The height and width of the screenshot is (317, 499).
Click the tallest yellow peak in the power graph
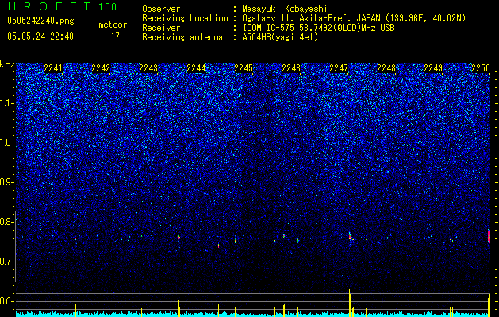(349, 301)
